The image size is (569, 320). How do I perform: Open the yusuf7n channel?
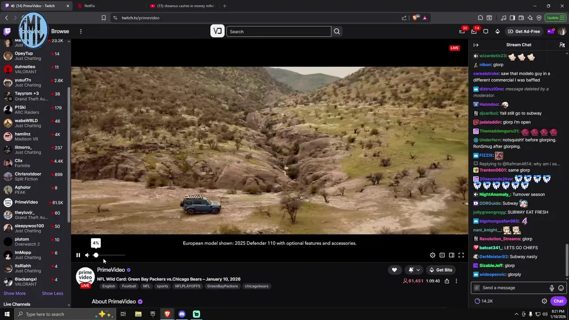click(33, 83)
